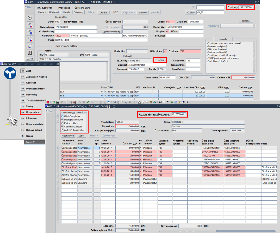The height and width of the screenshot is (233, 280).
Task: Click the Odznač vše button
Action: click(68, 136)
